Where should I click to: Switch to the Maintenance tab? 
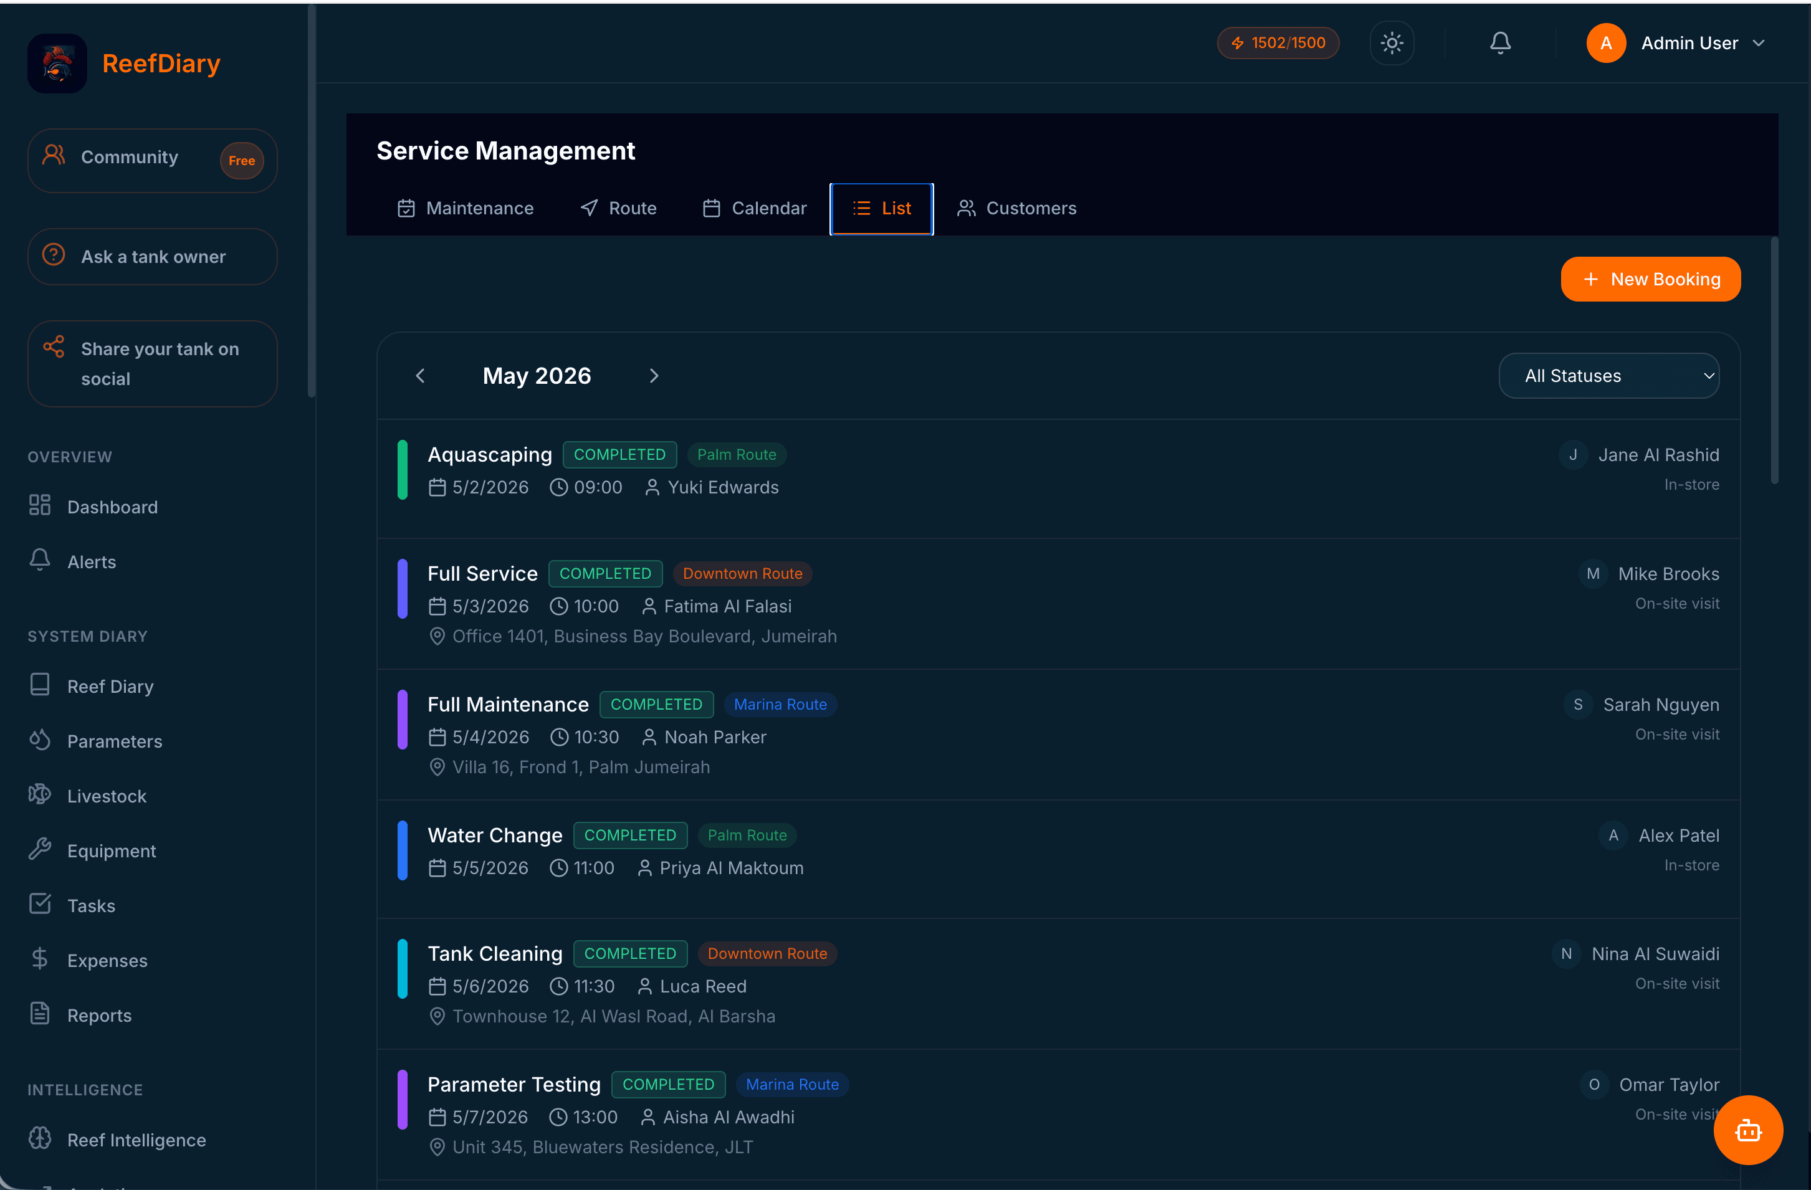[x=466, y=209]
